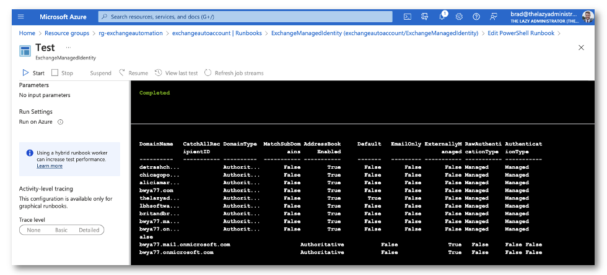Image resolution: width=607 pixels, height=275 pixels.
Task: Click the lbhsoftwa... domain entry
Action: click(160, 206)
